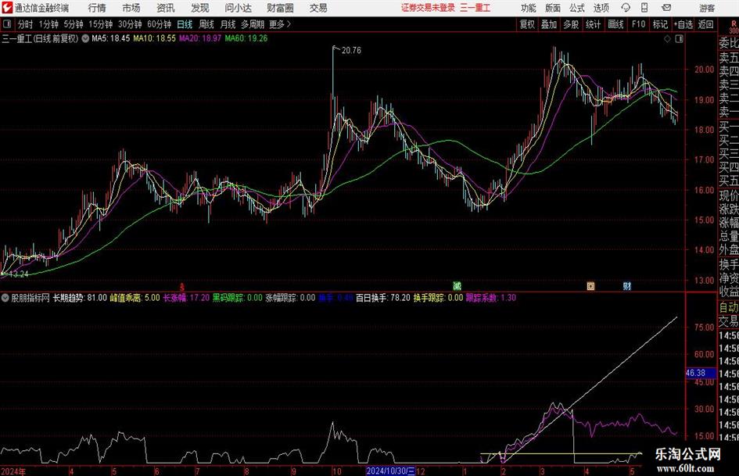This screenshot has width=739, height=476.
Task: Toggle the right info panel icon
Action: click(679, 38)
